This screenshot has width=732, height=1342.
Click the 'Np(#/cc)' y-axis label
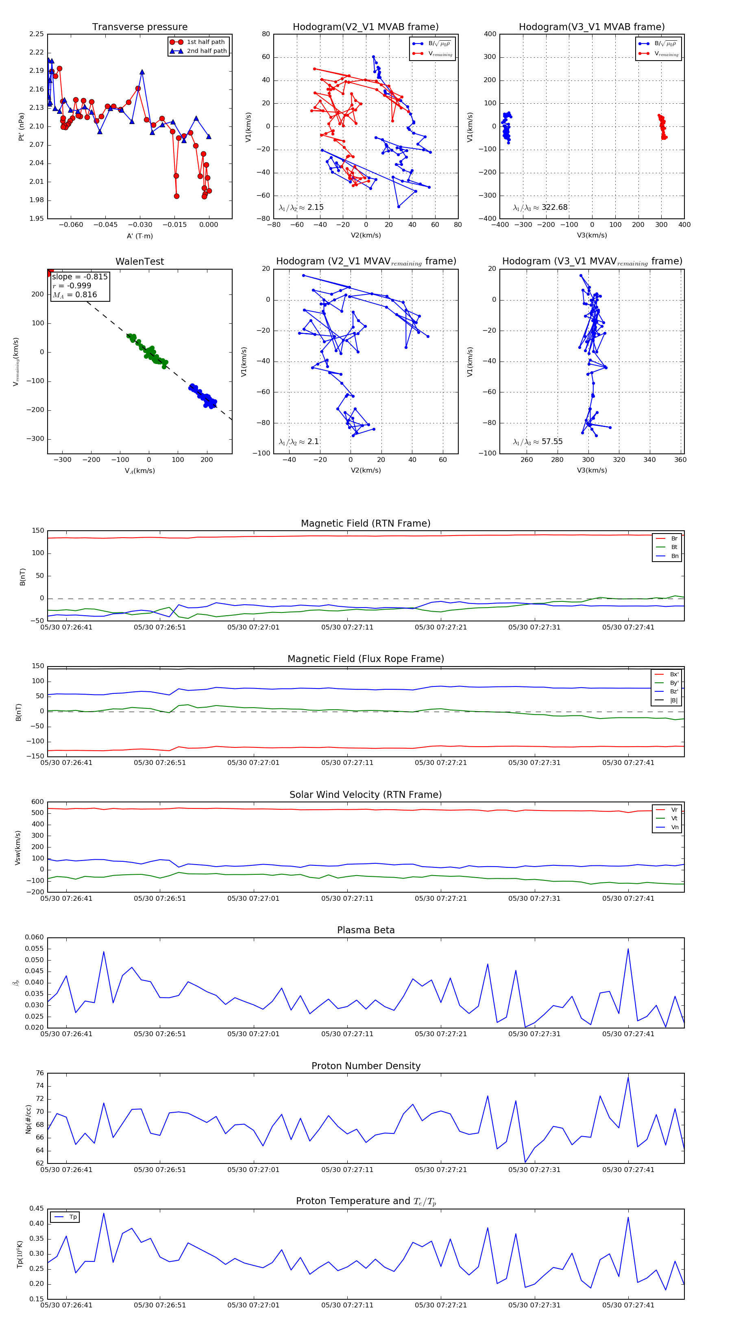coord(28,1118)
